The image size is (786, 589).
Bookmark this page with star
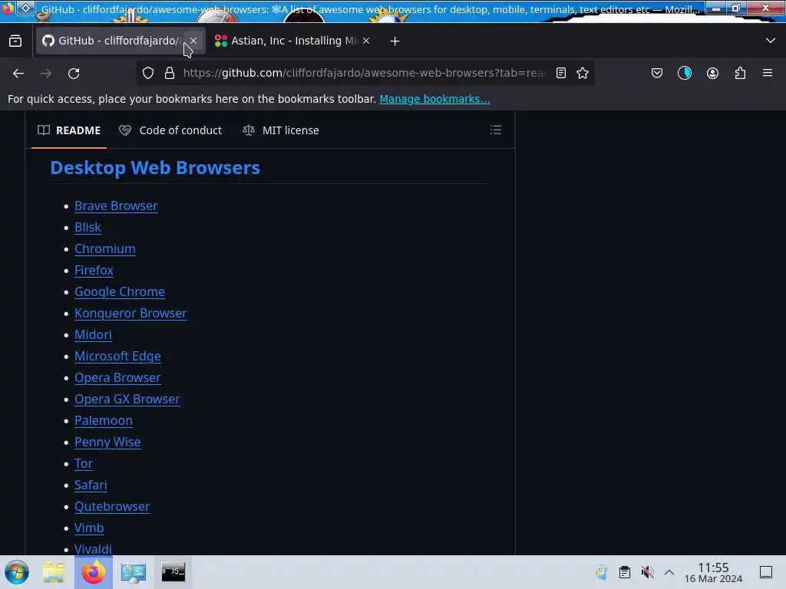coord(583,73)
